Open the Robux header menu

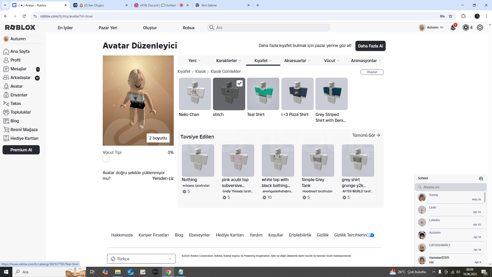(x=189, y=28)
